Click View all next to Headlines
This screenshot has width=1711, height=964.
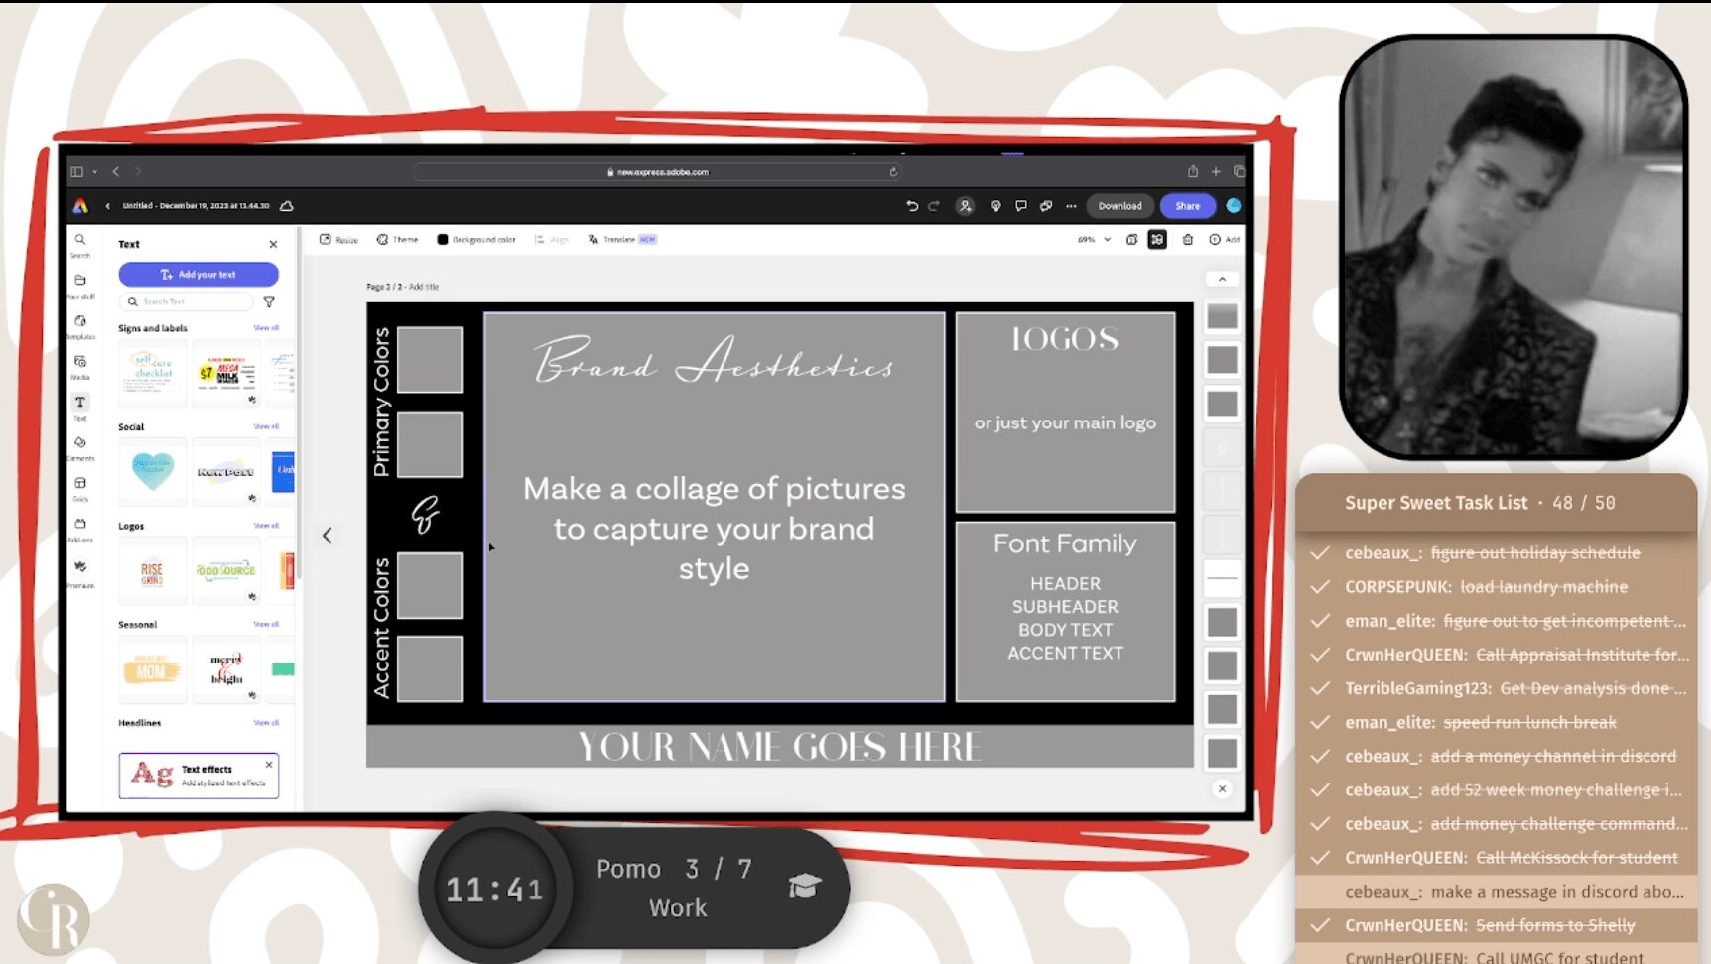tap(266, 723)
